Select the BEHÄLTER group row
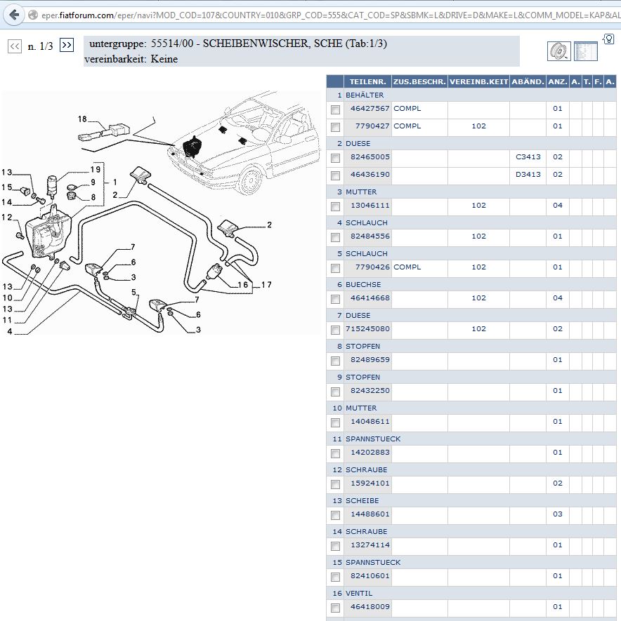Viewport: 621px width, 621px height. (x=471, y=95)
